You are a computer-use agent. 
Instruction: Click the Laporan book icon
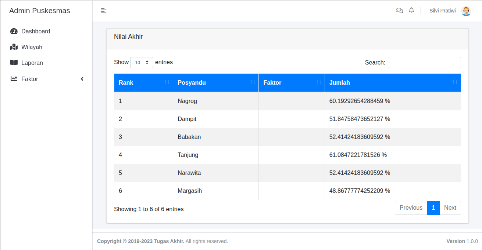[14, 63]
